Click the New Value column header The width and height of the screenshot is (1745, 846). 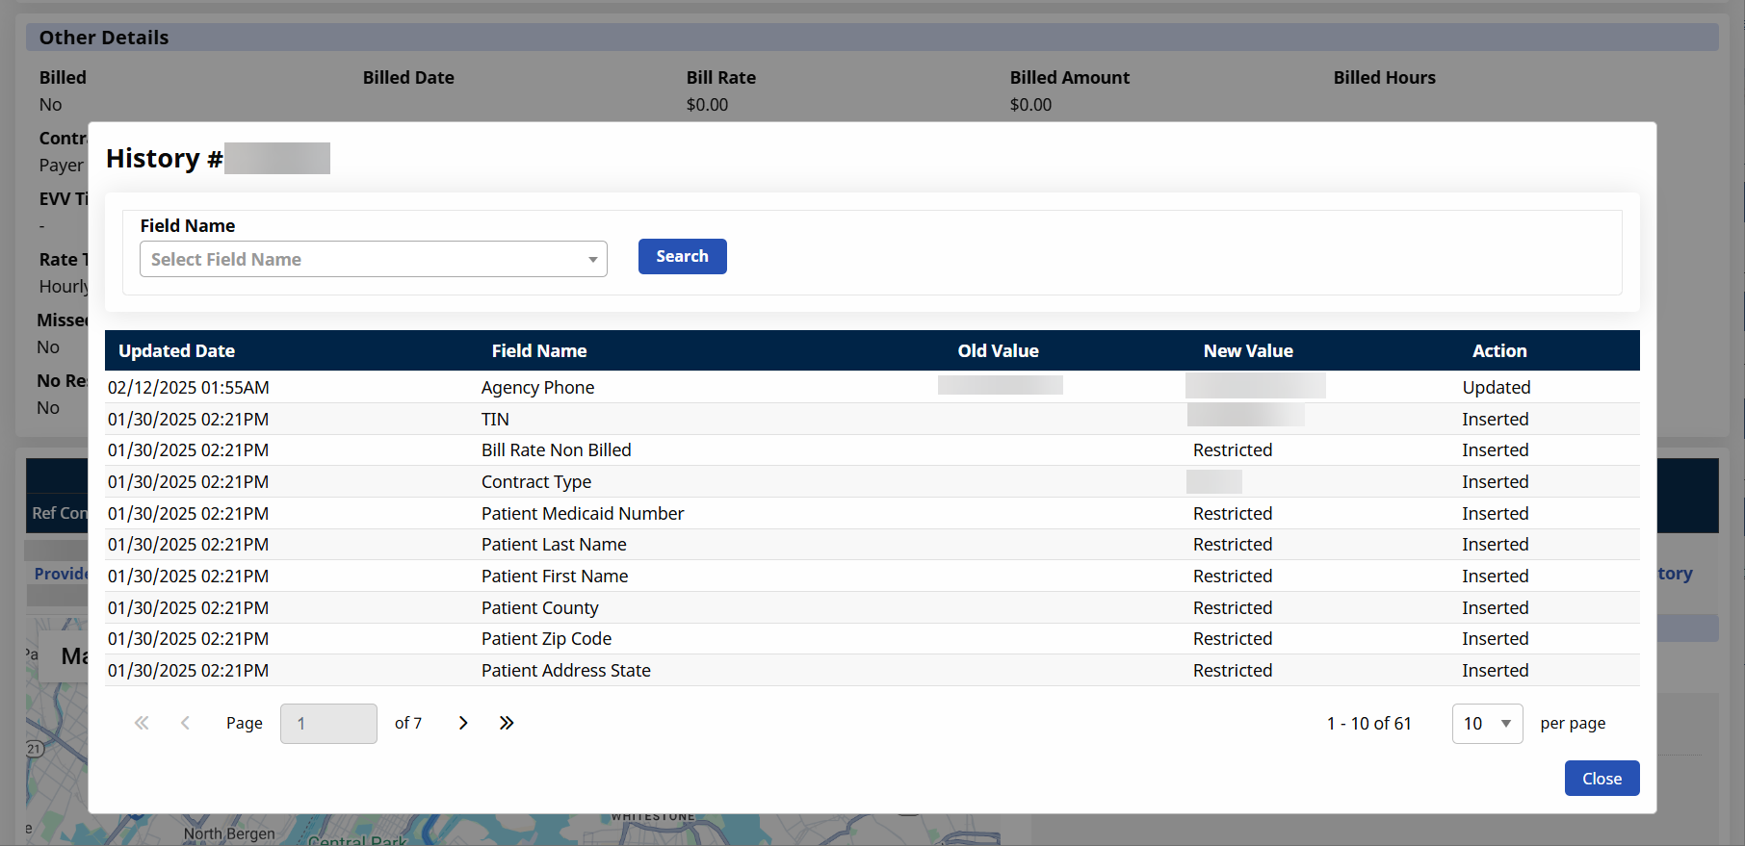click(x=1247, y=351)
